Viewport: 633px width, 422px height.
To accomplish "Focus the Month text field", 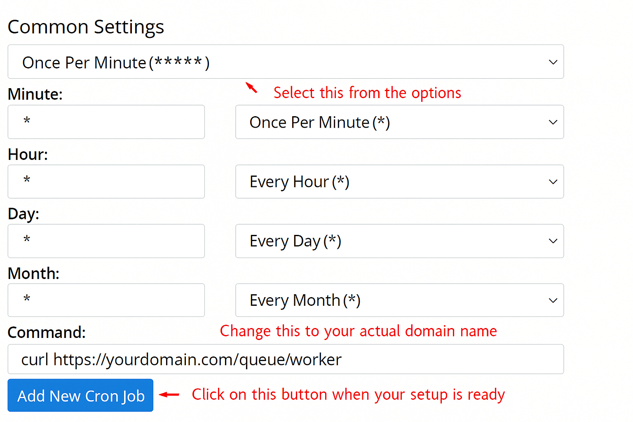I will click(x=106, y=300).
